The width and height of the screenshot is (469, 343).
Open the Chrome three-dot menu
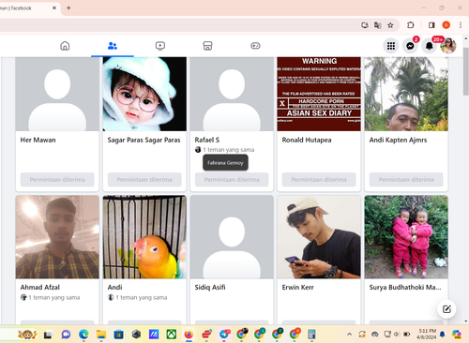click(x=461, y=25)
